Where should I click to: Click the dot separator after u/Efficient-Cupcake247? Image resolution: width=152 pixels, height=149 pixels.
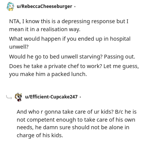[x=80, y=97]
